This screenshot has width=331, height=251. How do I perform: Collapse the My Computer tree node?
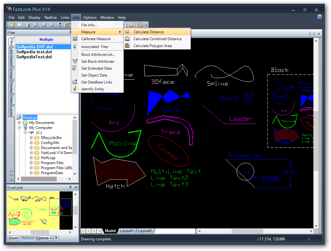pos(19,128)
